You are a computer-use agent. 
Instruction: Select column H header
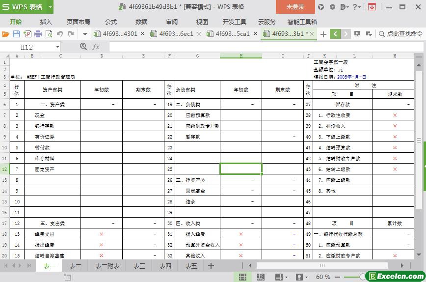tap(241, 56)
